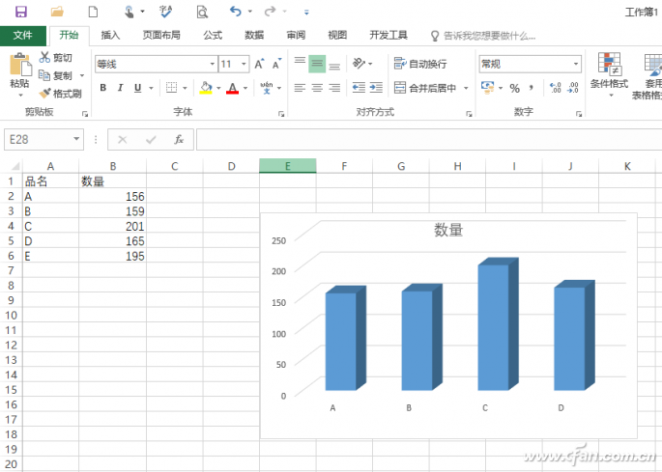Switch to 插入 Insert tab

[x=110, y=36]
